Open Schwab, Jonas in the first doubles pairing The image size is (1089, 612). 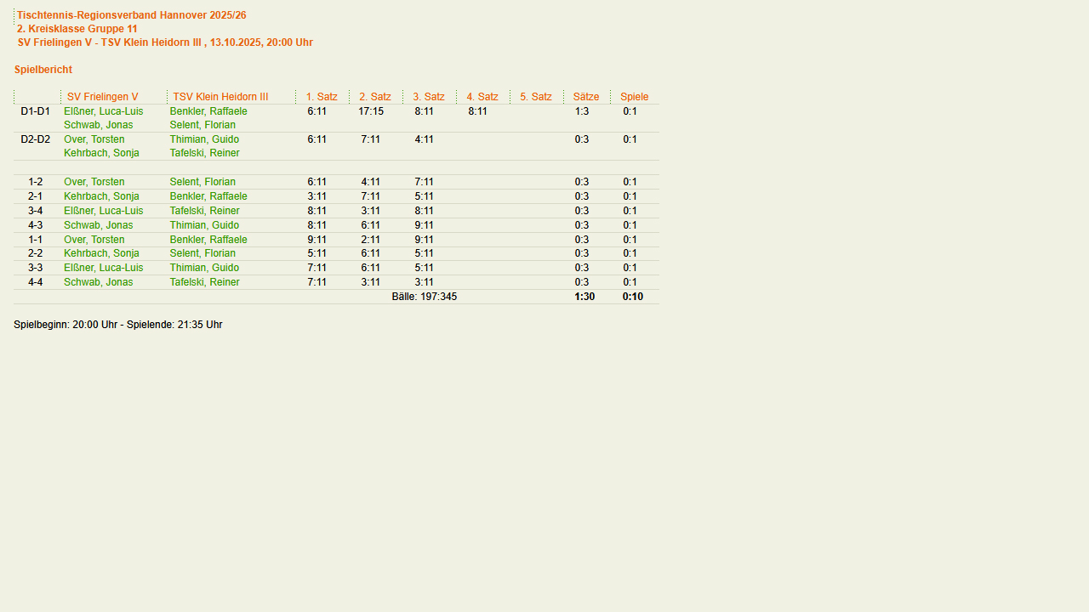click(98, 125)
